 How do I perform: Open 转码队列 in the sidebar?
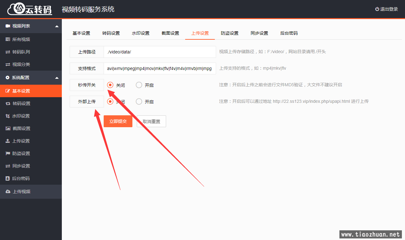pos(31,52)
